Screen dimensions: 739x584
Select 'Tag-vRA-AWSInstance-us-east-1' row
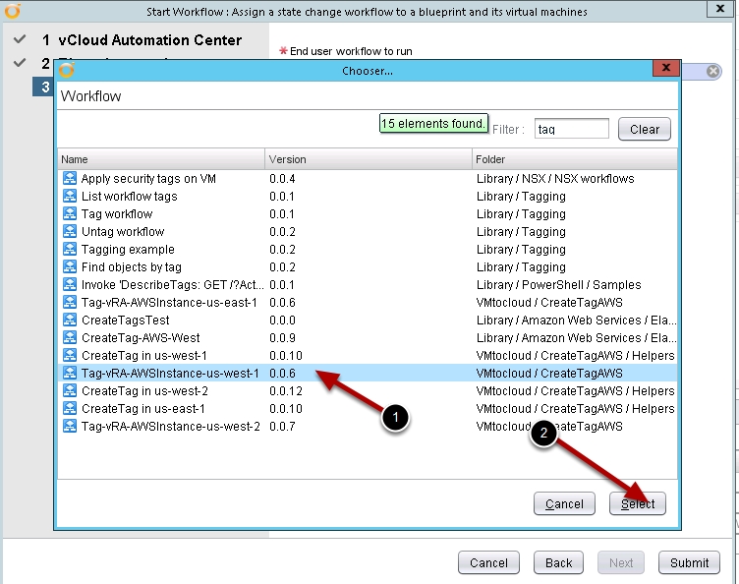(368, 302)
